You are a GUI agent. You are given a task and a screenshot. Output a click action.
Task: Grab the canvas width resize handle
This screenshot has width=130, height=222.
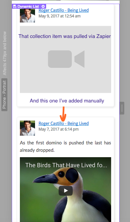(x=122, y=108)
